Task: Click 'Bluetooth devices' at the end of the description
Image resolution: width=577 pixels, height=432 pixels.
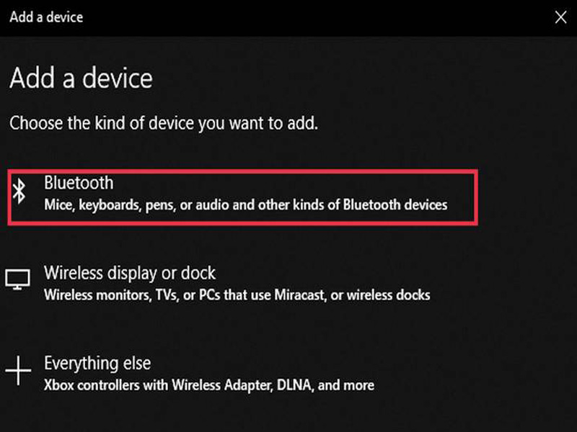Action: click(x=395, y=205)
